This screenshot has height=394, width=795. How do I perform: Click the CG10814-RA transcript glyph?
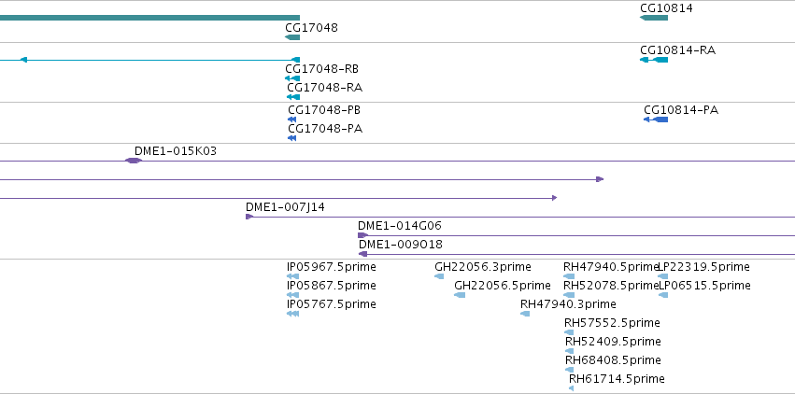pos(654,60)
